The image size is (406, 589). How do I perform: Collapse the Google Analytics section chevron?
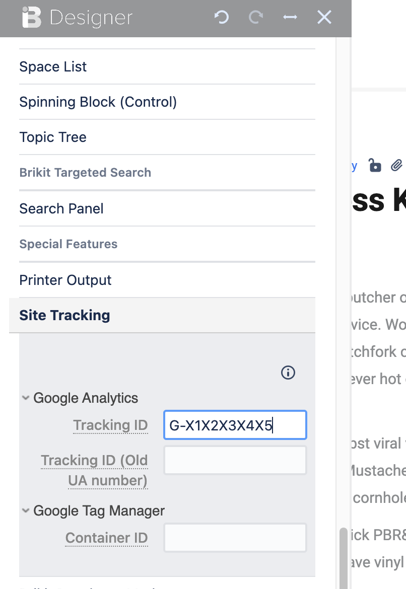[x=26, y=397]
